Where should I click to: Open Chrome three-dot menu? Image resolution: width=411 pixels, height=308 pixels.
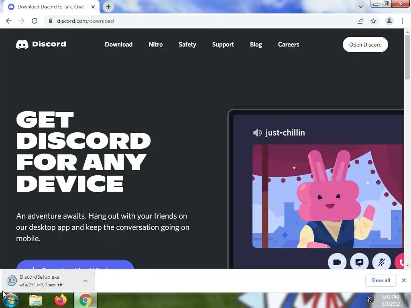point(402,21)
